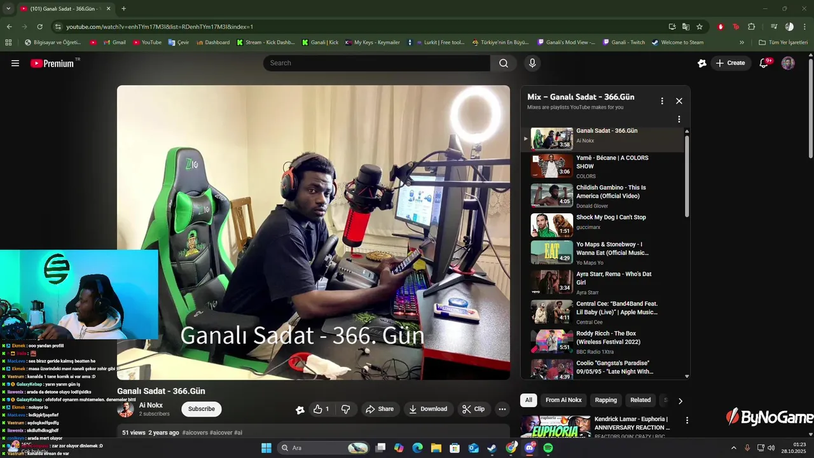Select the All filter chip
This screenshot has height=458, width=814.
(x=528, y=400)
